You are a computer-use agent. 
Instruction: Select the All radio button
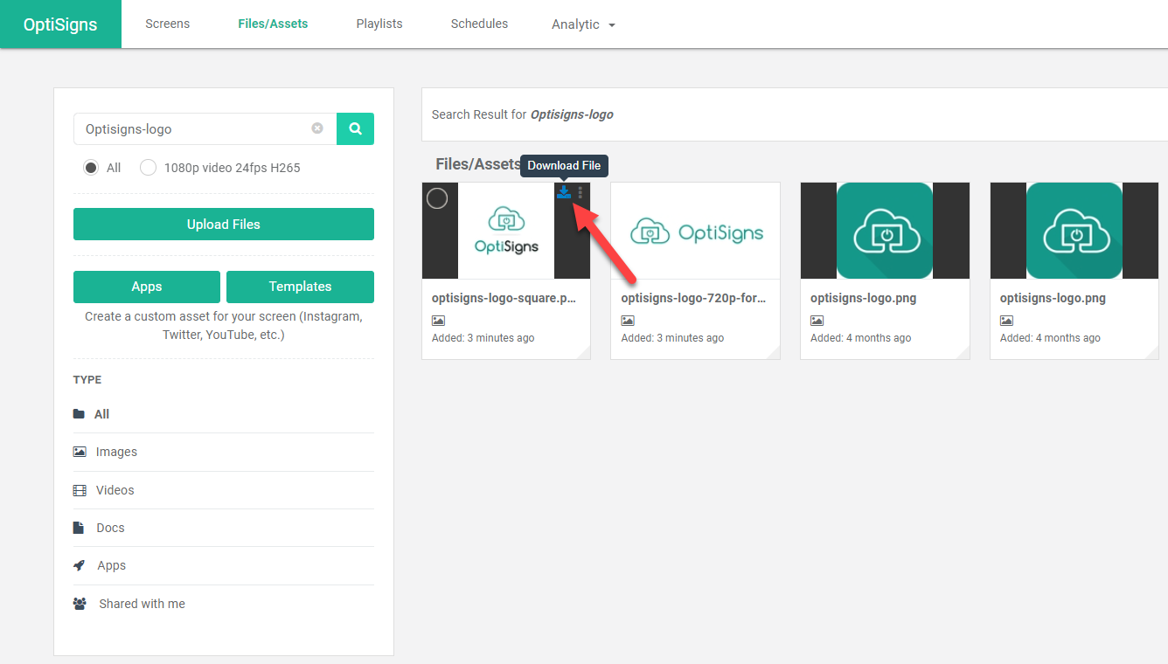(91, 168)
